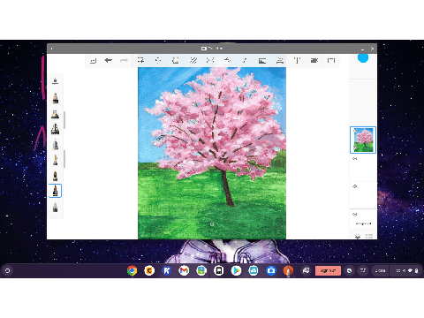Pick the Fill tool icon

coord(175,60)
